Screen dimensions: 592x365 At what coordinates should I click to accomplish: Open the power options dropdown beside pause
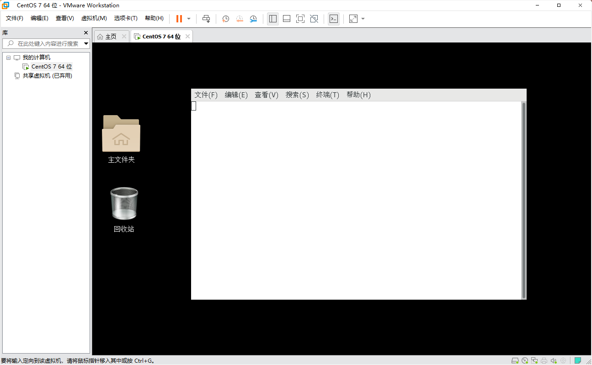coord(189,19)
